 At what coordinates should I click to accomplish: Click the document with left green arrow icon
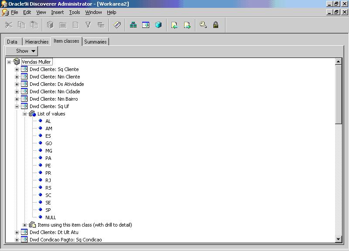click(174, 25)
